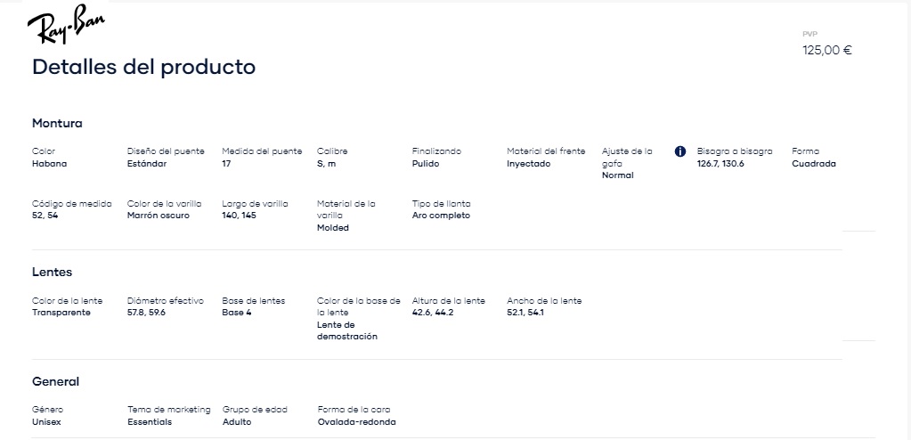Select the Habana color value
The width and height of the screenshot is (911, 440).
click(49, 164)
